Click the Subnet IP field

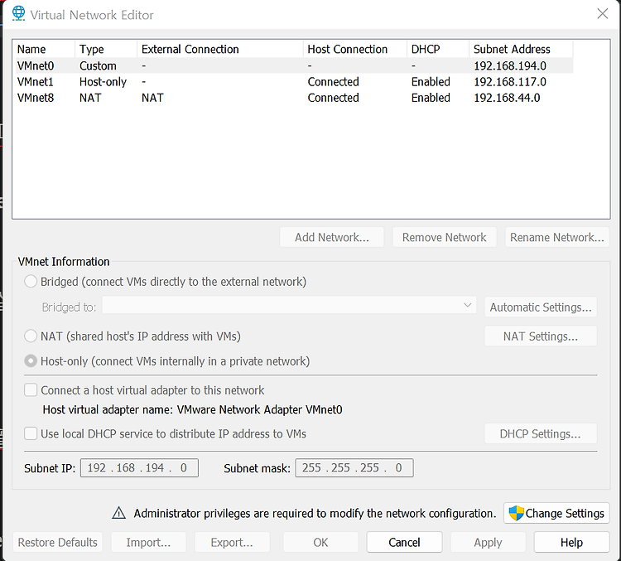[139, 468]
